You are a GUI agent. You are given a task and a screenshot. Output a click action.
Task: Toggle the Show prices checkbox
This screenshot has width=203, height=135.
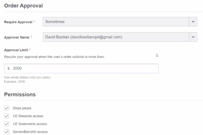coord(7,108)
